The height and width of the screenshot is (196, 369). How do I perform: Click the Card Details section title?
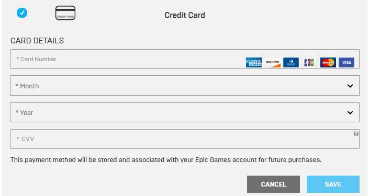click(37, 41)
